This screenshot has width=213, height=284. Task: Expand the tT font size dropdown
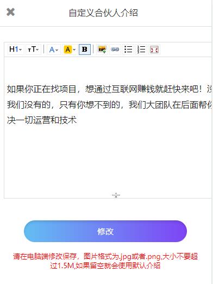[33, 50]
